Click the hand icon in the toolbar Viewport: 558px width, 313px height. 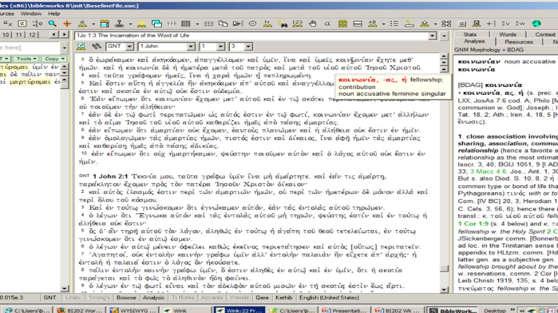tap(312, 23)
